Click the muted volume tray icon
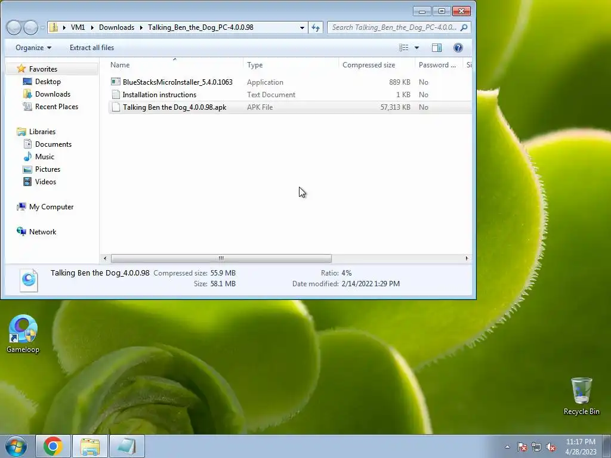 [551, 447]
